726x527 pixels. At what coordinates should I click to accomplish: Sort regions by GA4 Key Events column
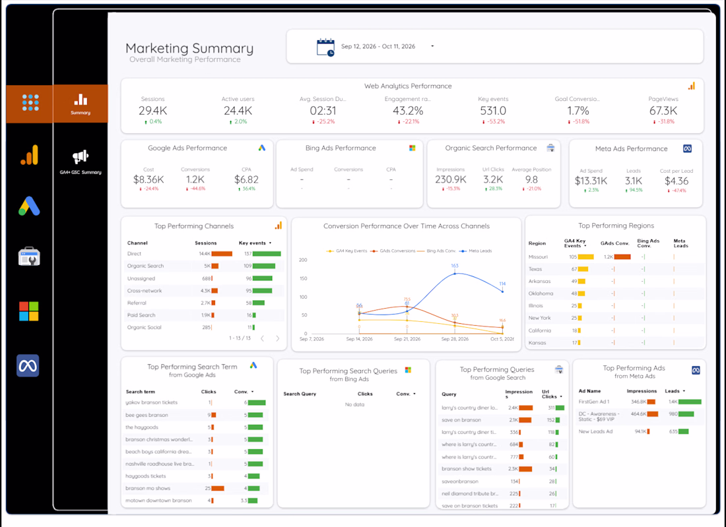click(575, 243)
